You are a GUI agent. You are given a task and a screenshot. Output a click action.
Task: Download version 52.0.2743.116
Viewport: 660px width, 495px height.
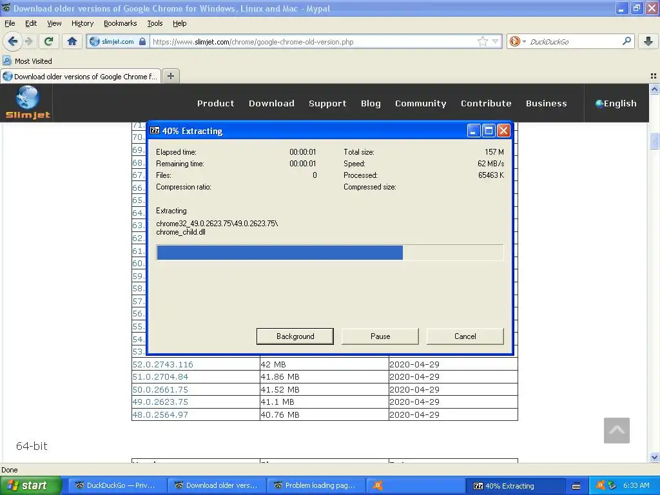coord(162,364)
